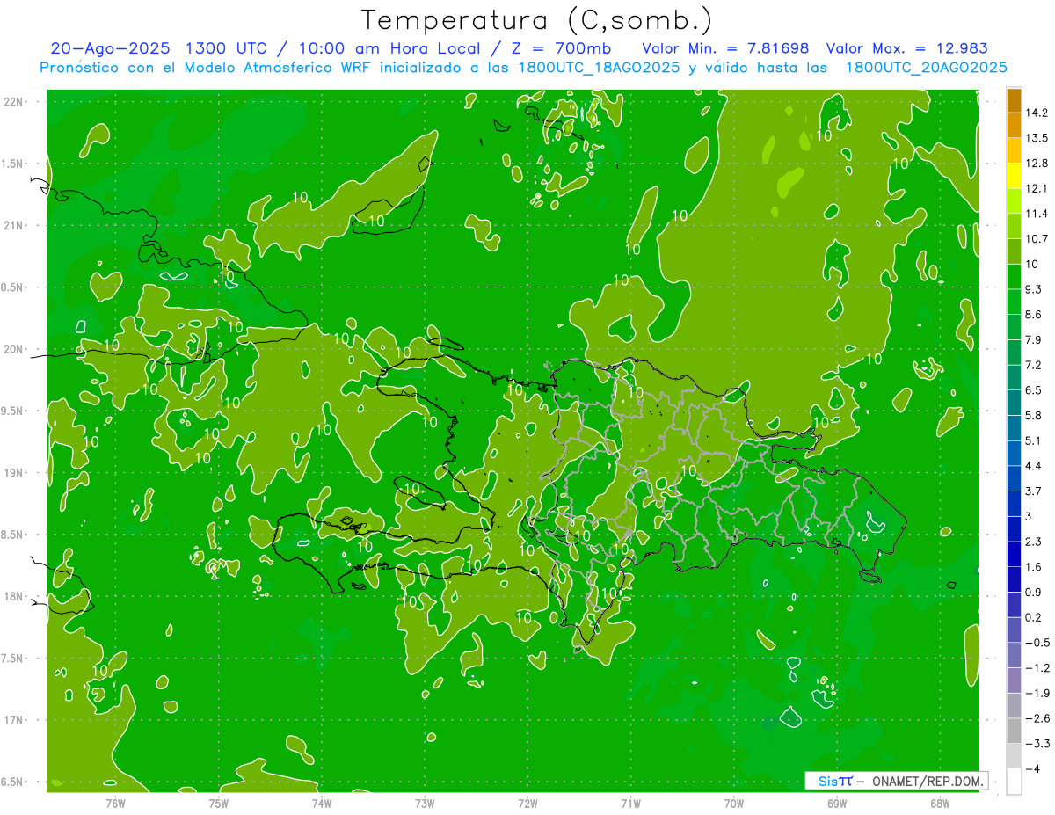Image resolution: width=1055 pixels, height=815 pixels.
Task: Pick the lime swatch between 11.4 and 12.1
Action: (1014, 201)
